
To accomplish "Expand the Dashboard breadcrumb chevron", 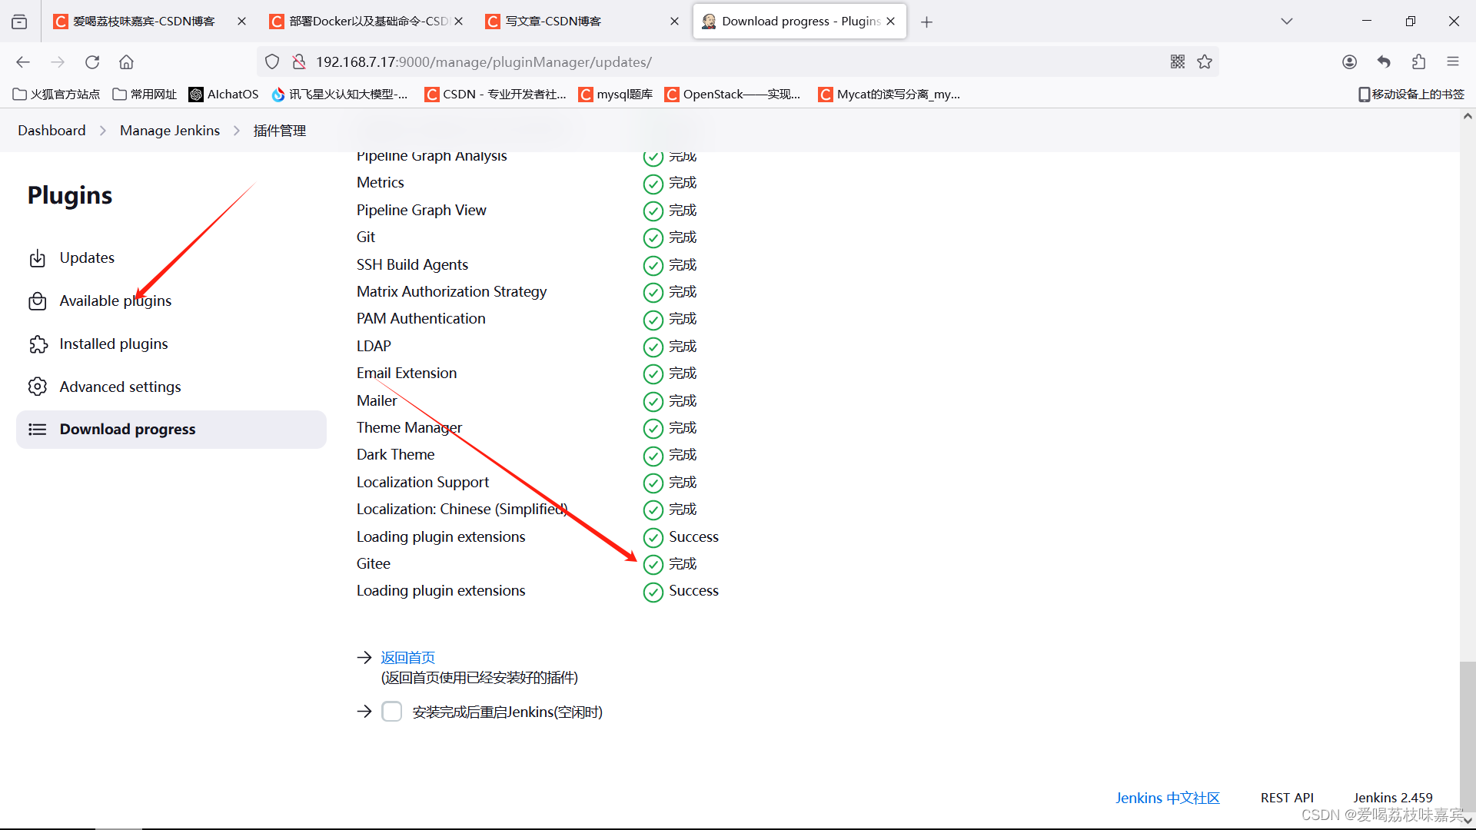I will coord(103,131).
